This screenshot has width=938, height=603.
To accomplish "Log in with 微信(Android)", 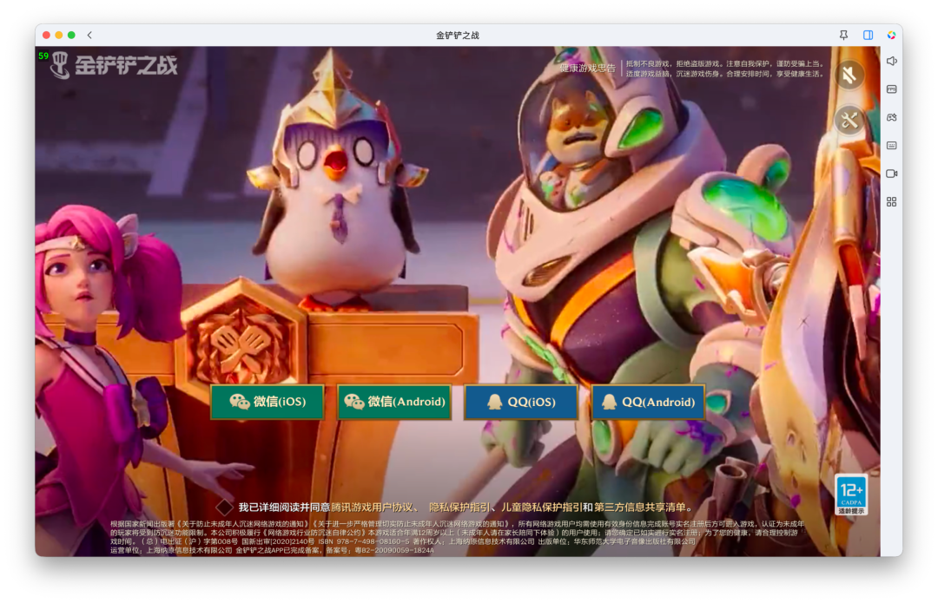I will [x=394, y=402].
